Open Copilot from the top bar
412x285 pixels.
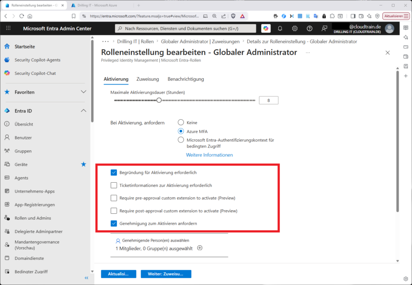(x=266, y=28)
